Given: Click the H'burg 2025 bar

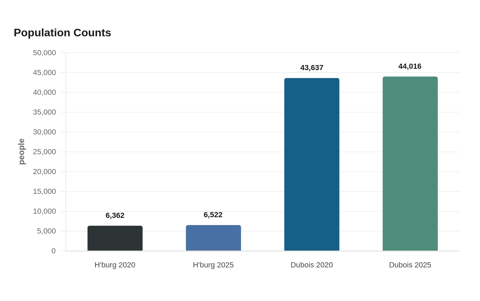Looking at the screenshot, I should pyautogui.click(x=213, y=238).
